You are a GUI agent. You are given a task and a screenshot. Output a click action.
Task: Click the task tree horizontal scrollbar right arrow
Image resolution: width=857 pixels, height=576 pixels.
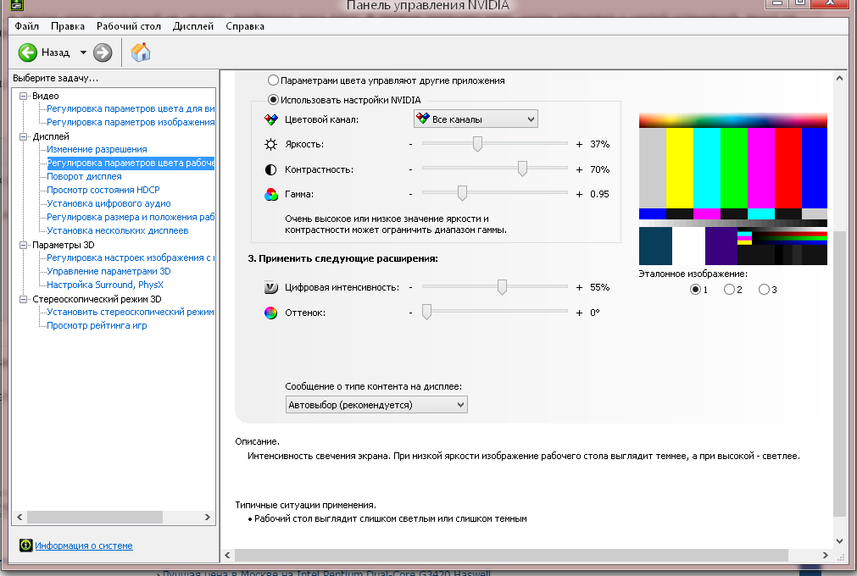tap(208, 517)
